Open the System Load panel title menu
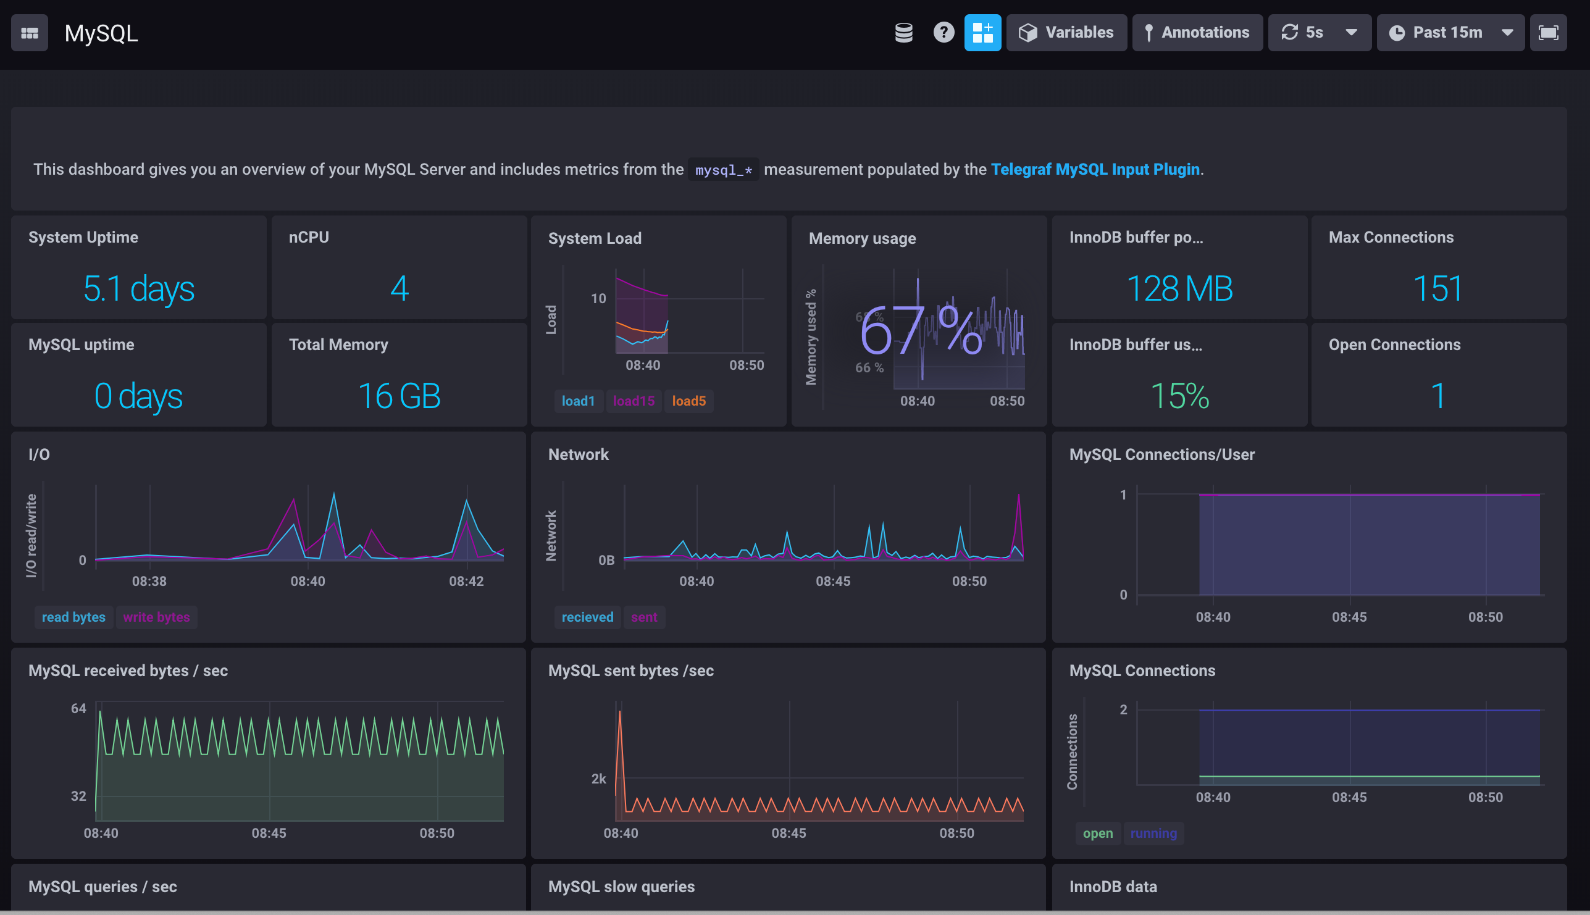The image size is (1590, 915). [595, 238]
